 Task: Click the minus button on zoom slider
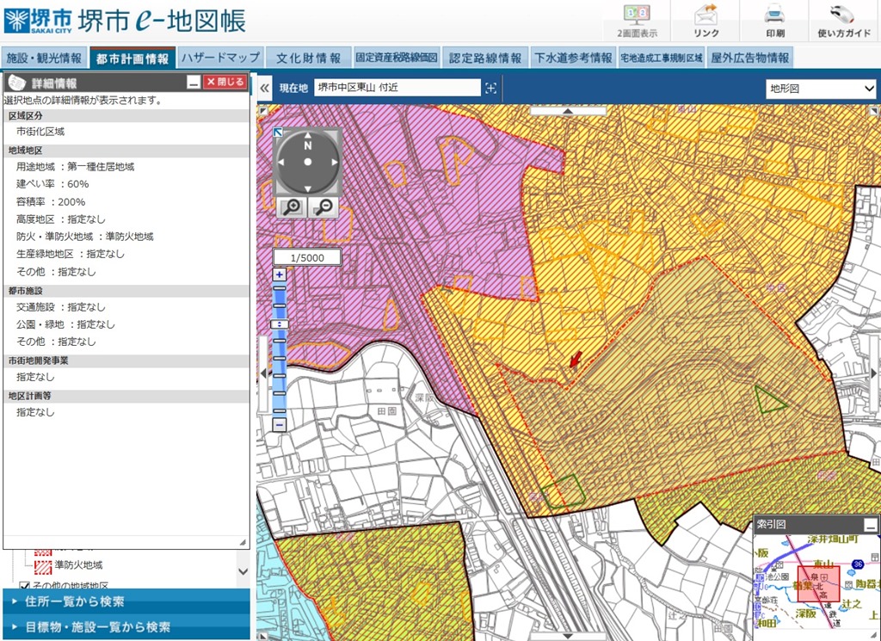(x=280, y=425)
